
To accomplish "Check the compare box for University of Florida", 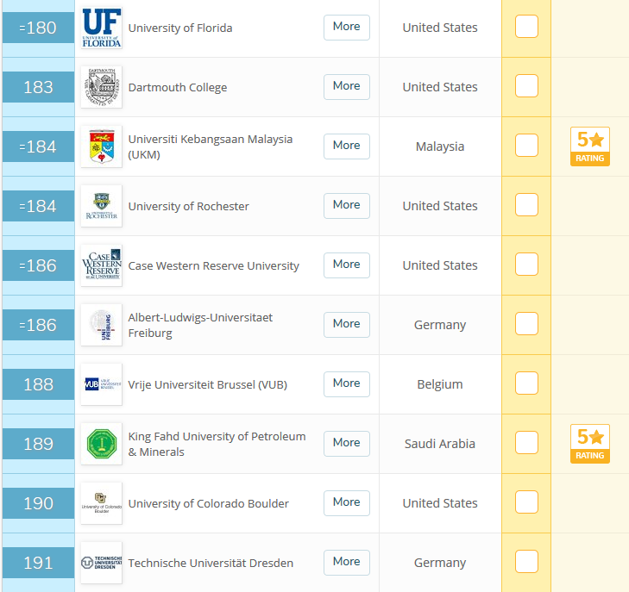I will click(526, 27).
